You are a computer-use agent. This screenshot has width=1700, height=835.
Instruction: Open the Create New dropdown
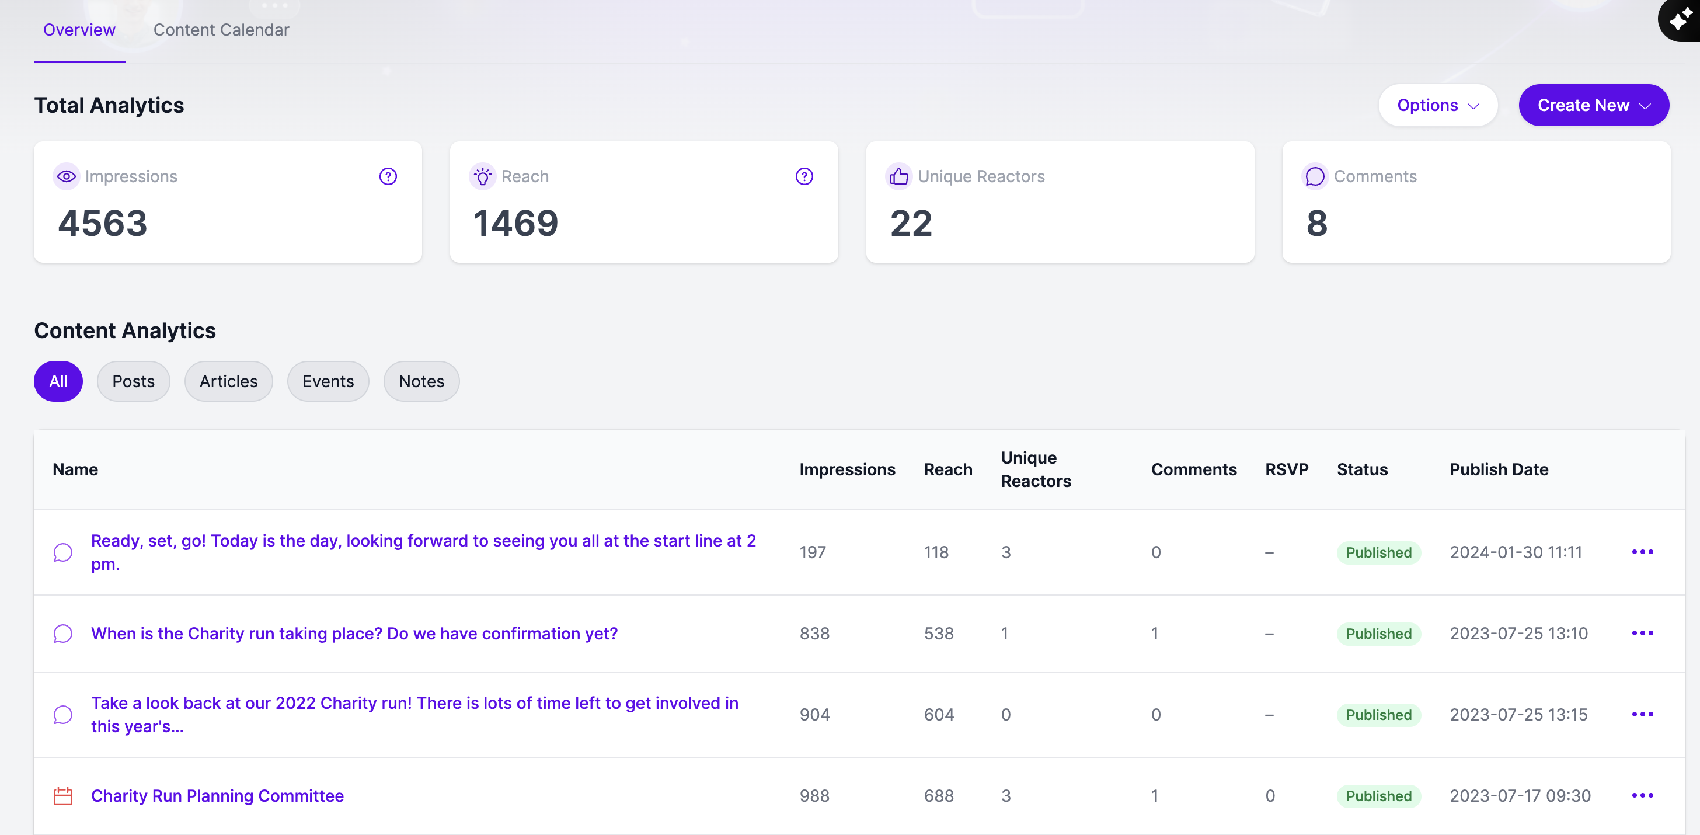click(1593, 105)
